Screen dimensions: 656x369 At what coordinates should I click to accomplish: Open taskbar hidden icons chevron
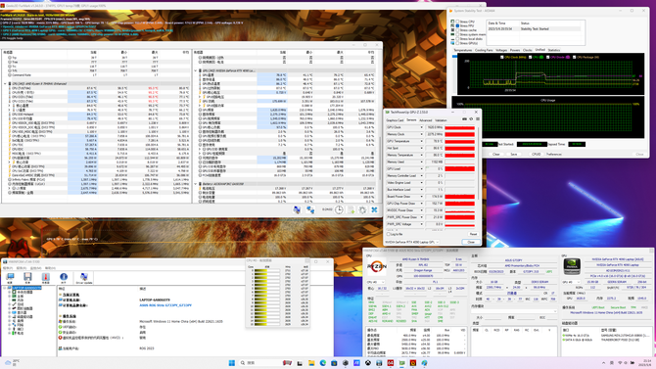coord(603,363)
